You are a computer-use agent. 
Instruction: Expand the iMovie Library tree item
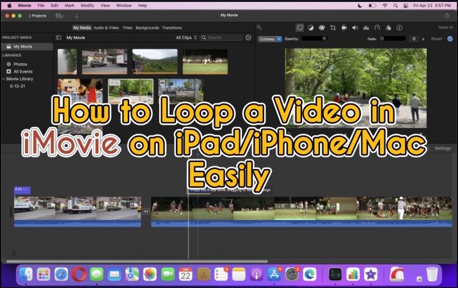pos(3,79)
